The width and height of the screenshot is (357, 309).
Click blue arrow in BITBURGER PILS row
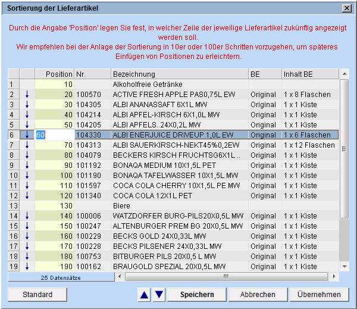27,257
